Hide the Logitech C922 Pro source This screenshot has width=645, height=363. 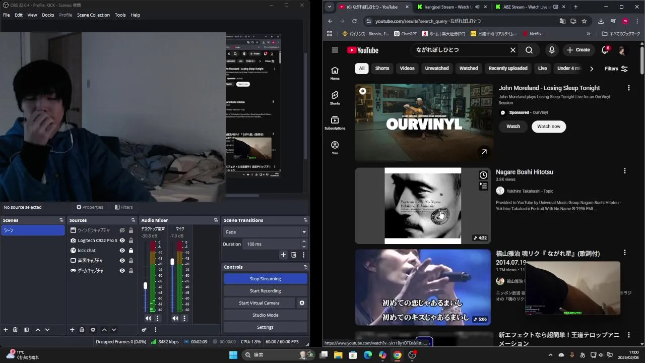[x=122, y=240]
